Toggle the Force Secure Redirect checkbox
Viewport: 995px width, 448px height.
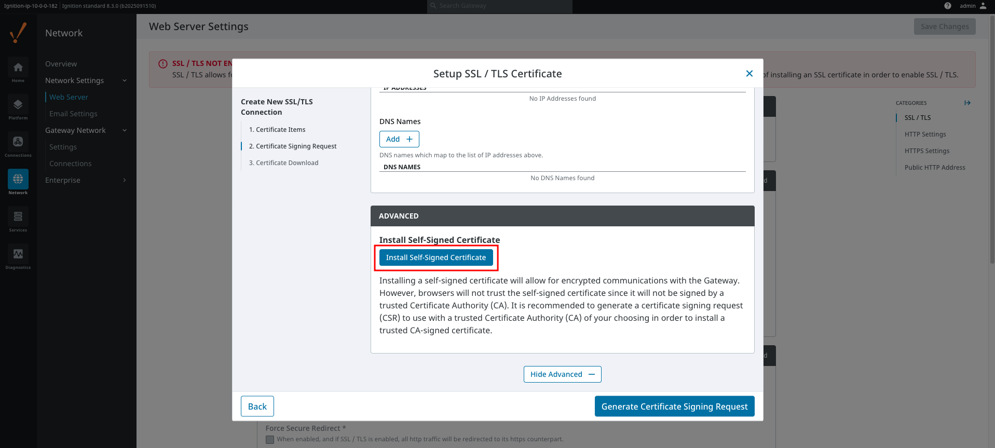270,440
